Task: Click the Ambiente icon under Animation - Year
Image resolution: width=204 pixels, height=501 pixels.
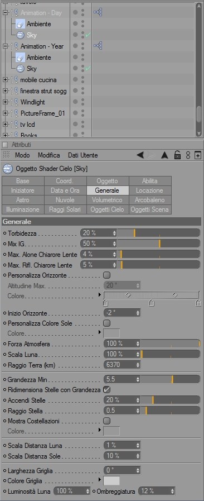Action: (21, 58)
